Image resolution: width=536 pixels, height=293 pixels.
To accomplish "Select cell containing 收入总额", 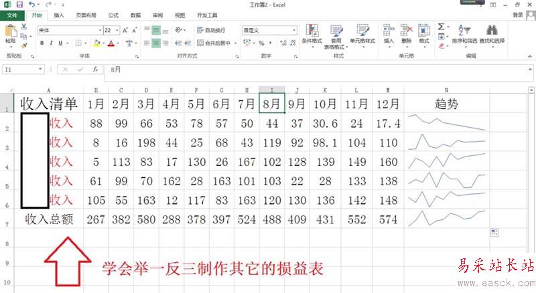I will coord(49,219).
